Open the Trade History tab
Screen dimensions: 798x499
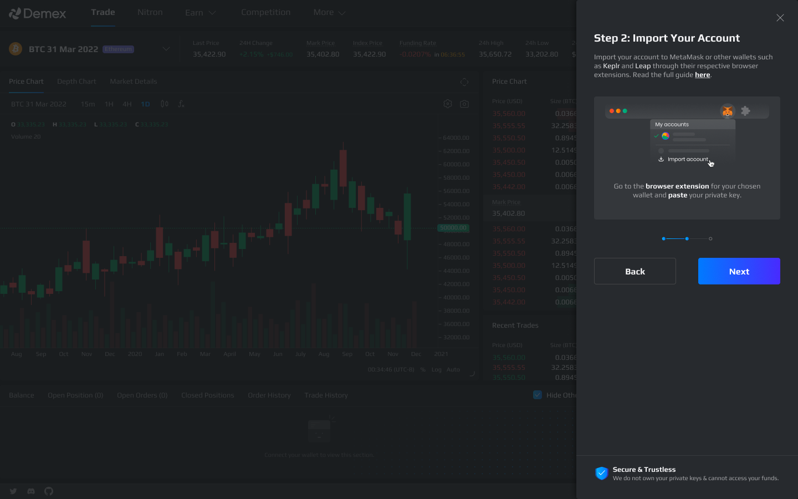pos(326,395)
